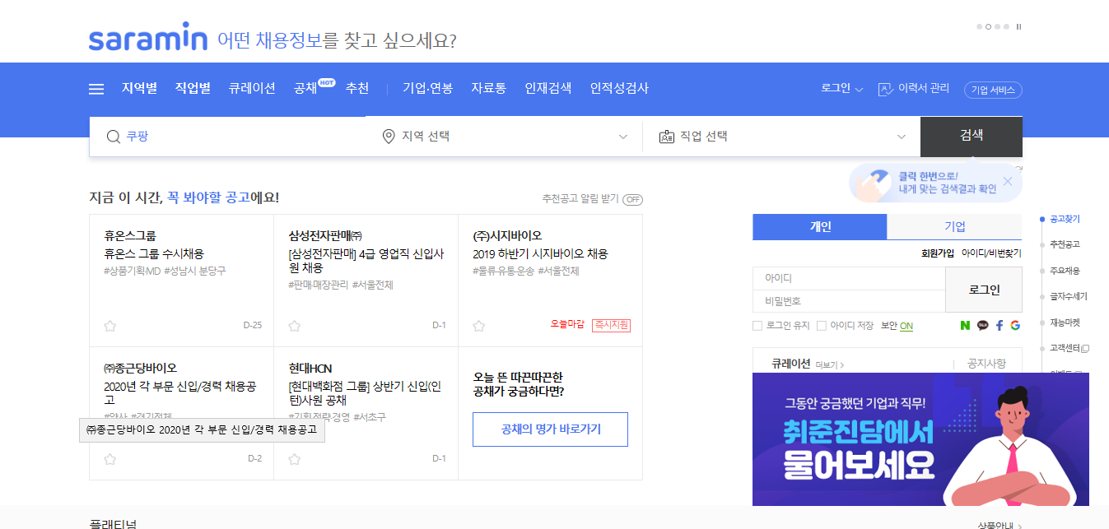Viewport: 1109px width, 529px height.
Task: Click the 기업 서비스 button
Action: tap(993, 90)
